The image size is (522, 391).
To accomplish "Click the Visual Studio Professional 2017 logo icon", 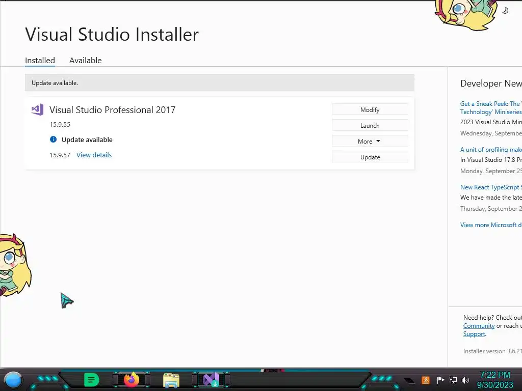I will point(37,109).
